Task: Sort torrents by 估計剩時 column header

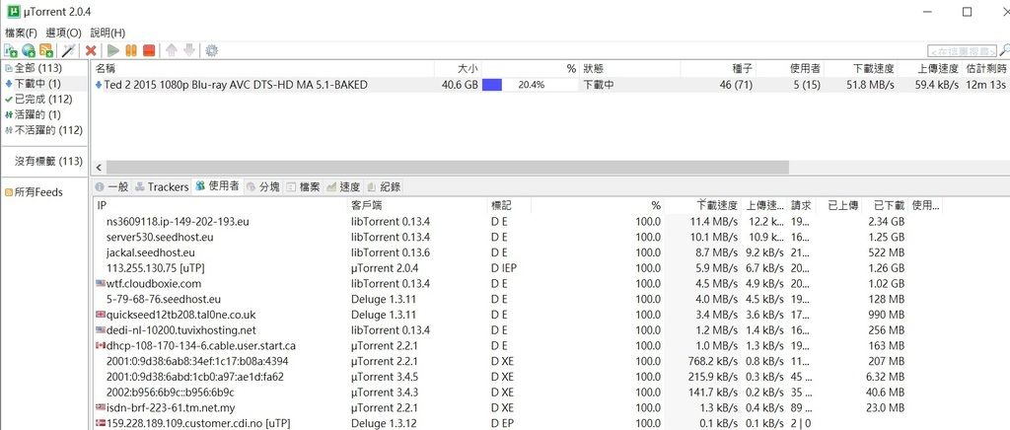Action: tap(985, 68)
